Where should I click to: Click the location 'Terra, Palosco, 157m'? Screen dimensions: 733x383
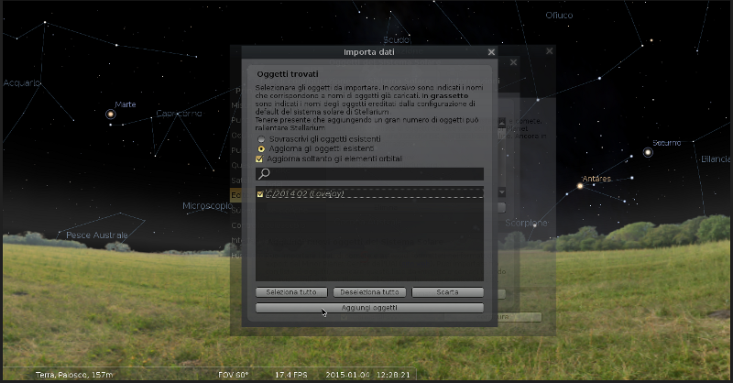[x=74, y=375]
